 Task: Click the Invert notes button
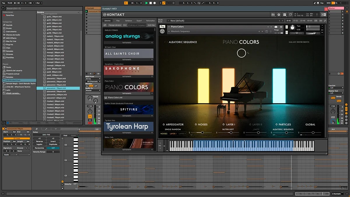click(x=53, y=142)
